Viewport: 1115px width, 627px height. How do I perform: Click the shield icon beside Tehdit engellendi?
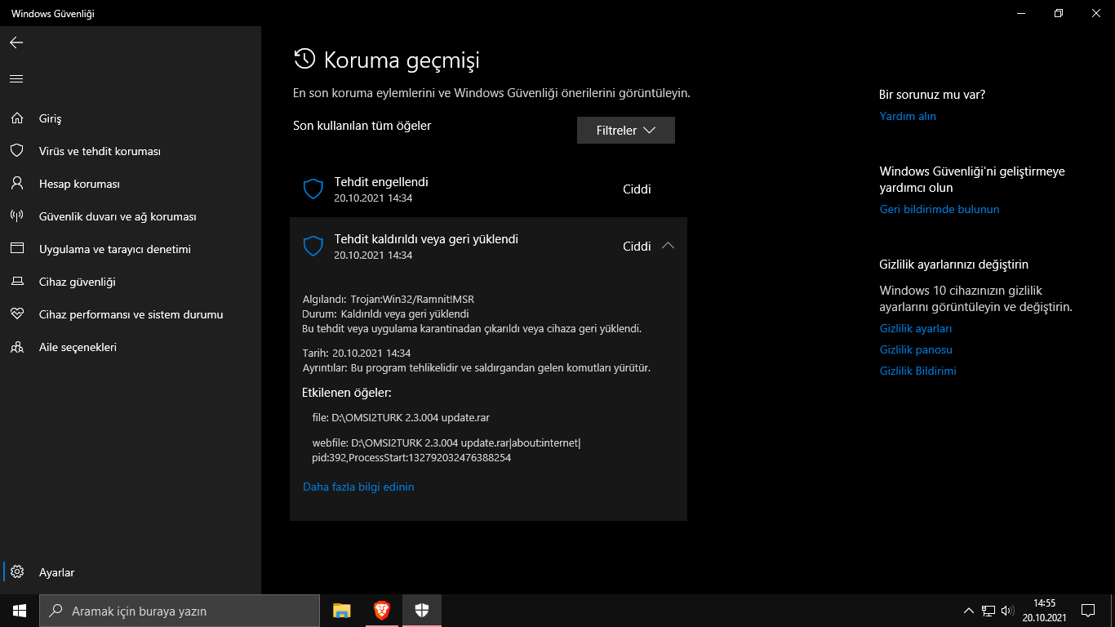313,189
